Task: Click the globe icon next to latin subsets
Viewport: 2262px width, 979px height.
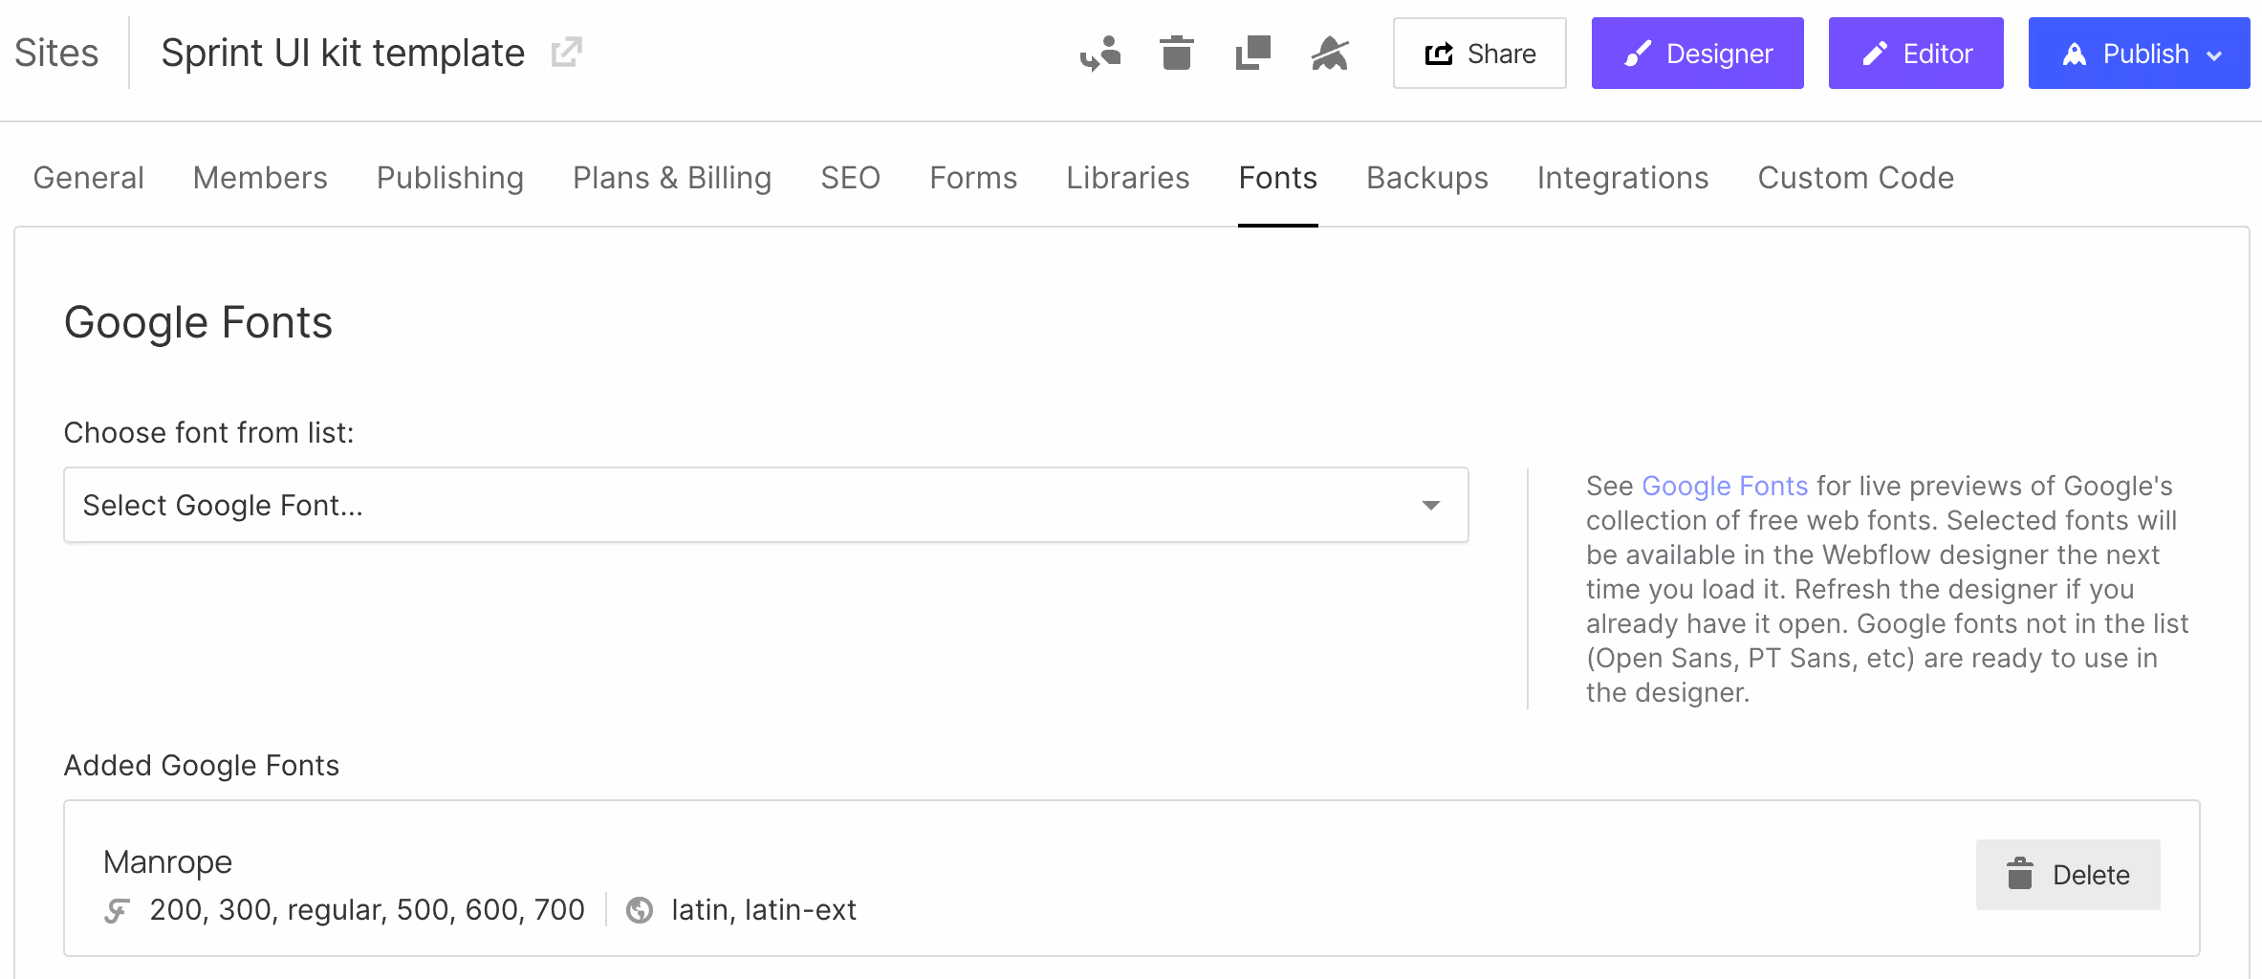Action: point(641,910)
